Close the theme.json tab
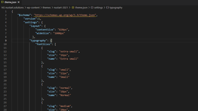 point(19,2)
